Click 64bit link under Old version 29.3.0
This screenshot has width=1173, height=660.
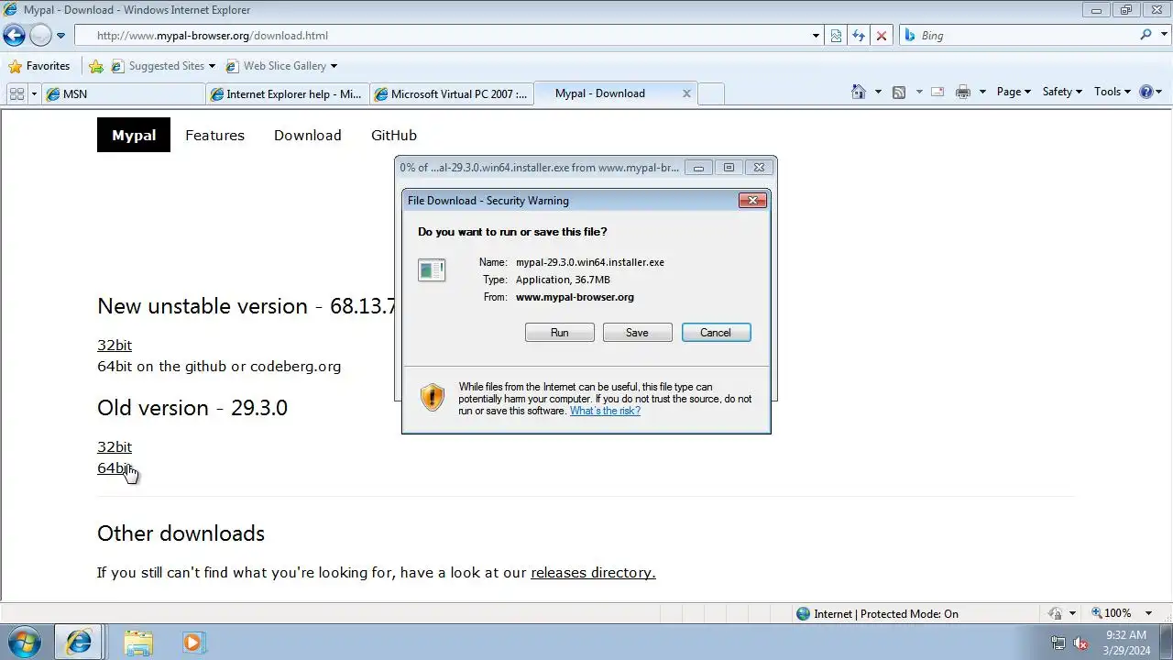tap(115, 467)
